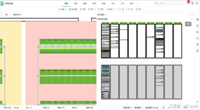Open the 数据 (Data) tab
Viewport: 200px width, 110px height.
point(104,4)
